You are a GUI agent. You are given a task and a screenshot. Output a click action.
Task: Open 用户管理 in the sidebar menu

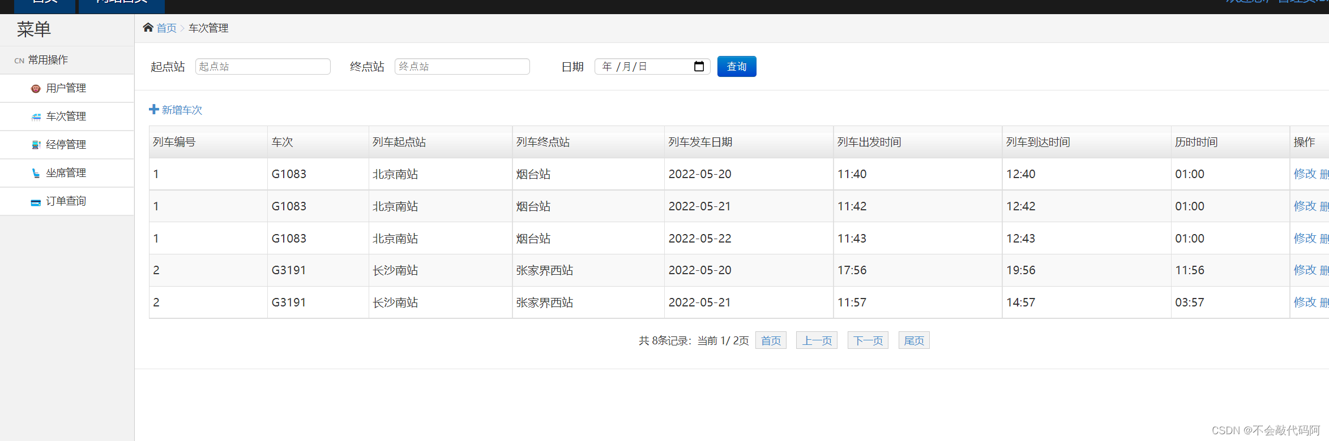[x=67, y=88]
